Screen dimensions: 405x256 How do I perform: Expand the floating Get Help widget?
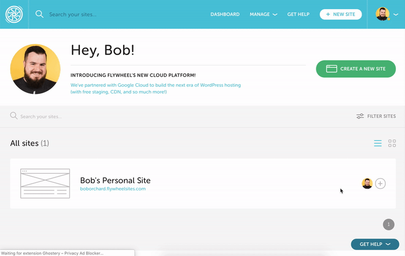[375, 244]
